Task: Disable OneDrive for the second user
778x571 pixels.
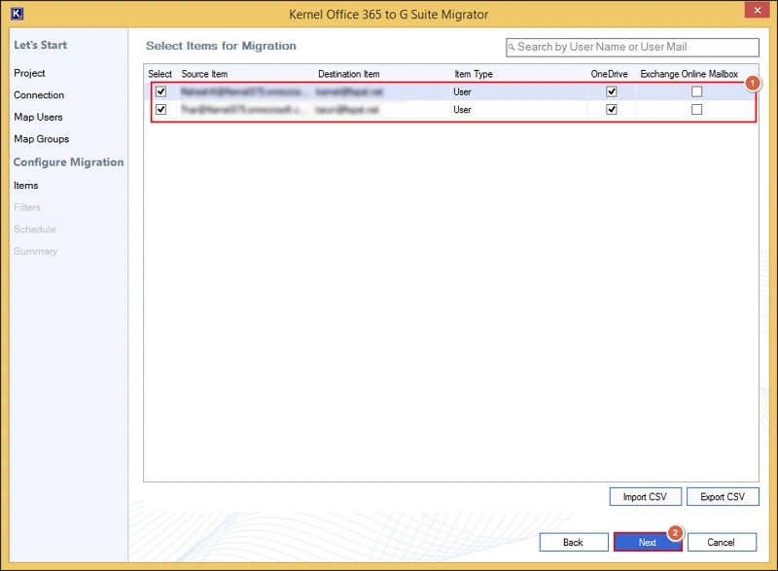Action: point(611,110)
